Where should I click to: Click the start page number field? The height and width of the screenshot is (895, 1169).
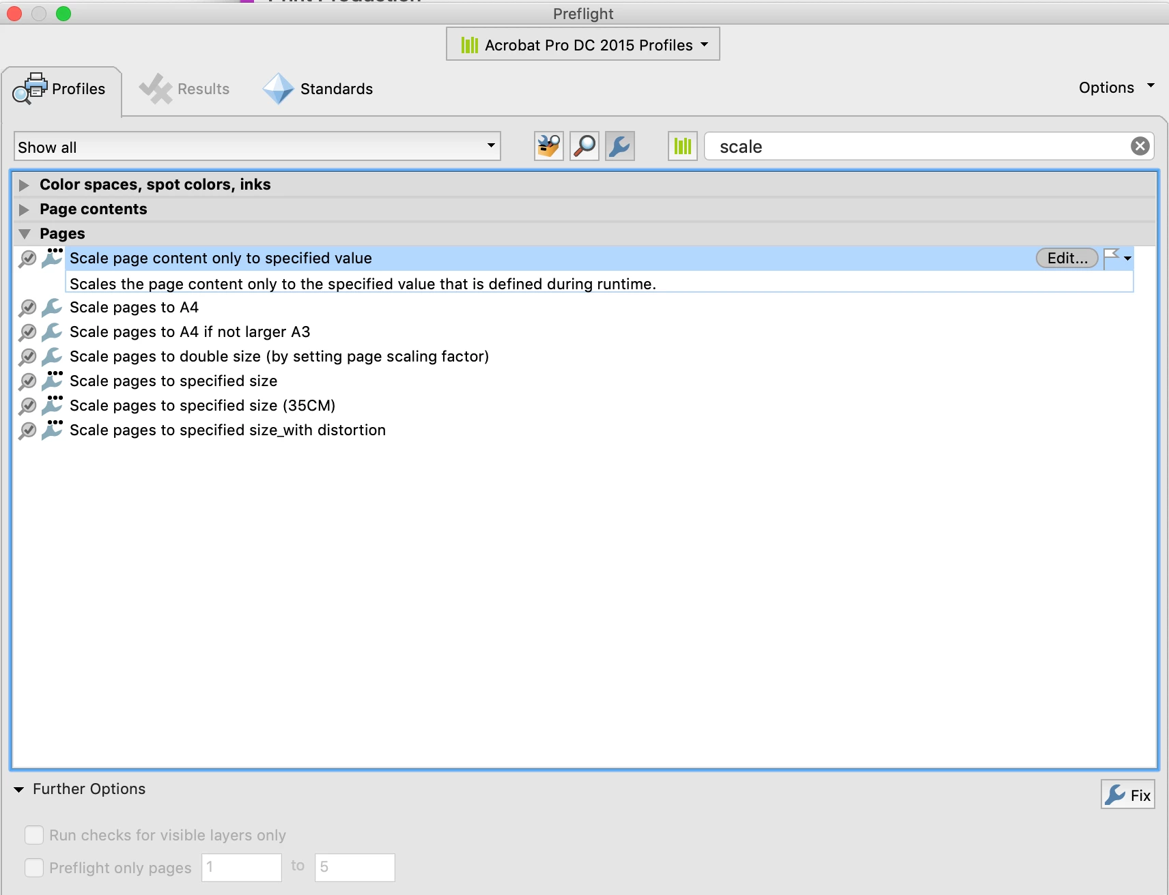click(x=242, y=867)
